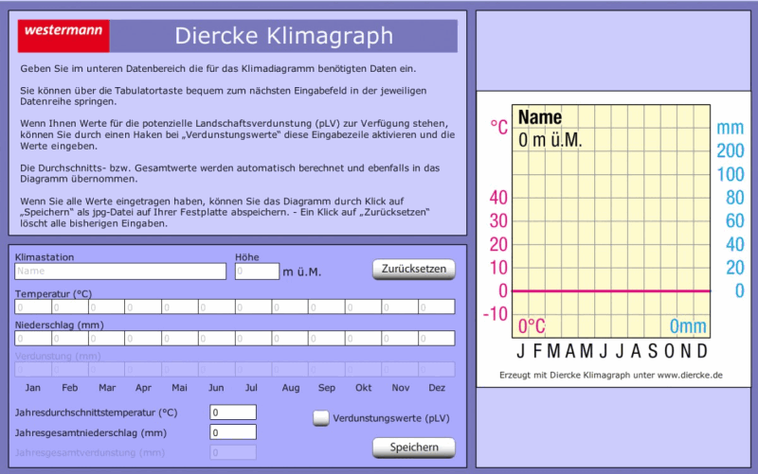Click the blue '100' precipitation axis label
Image resolution: width=758 pixels, height=474 pixels.
[x=731, y=175]
